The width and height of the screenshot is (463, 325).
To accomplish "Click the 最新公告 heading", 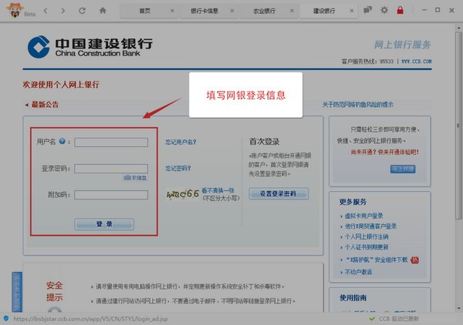I will [45, 105].
